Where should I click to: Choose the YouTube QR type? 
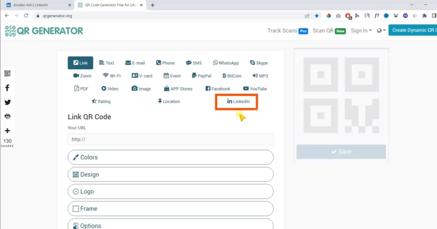(255, 89)
